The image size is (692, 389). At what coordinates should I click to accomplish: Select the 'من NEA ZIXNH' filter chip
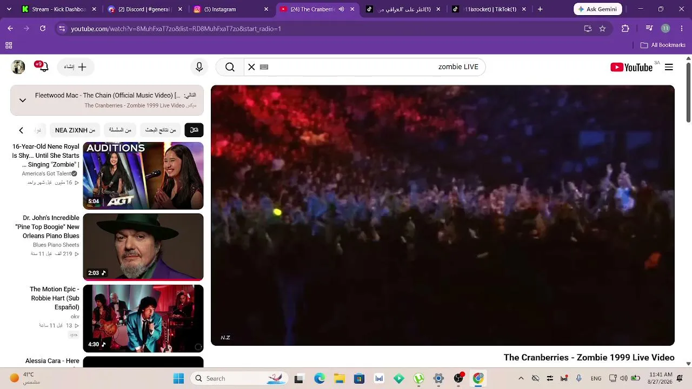point(75,130)
